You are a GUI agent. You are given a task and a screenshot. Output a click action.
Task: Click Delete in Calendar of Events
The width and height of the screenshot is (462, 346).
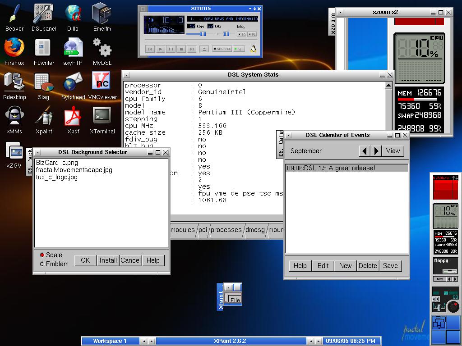(x=368, y=266)
